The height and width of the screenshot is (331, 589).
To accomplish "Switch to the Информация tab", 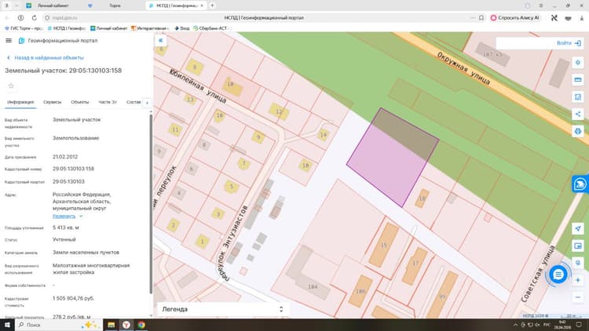I will (x=20, y=102).
